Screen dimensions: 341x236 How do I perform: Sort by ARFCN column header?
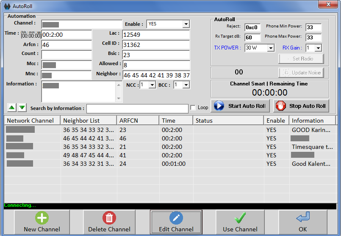[137, 121]
